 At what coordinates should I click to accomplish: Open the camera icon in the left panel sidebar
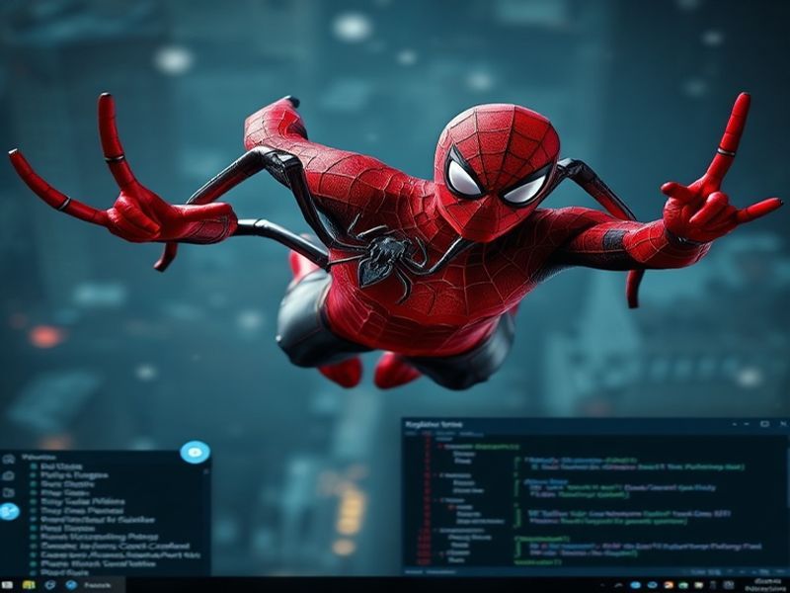click(8, 475)
